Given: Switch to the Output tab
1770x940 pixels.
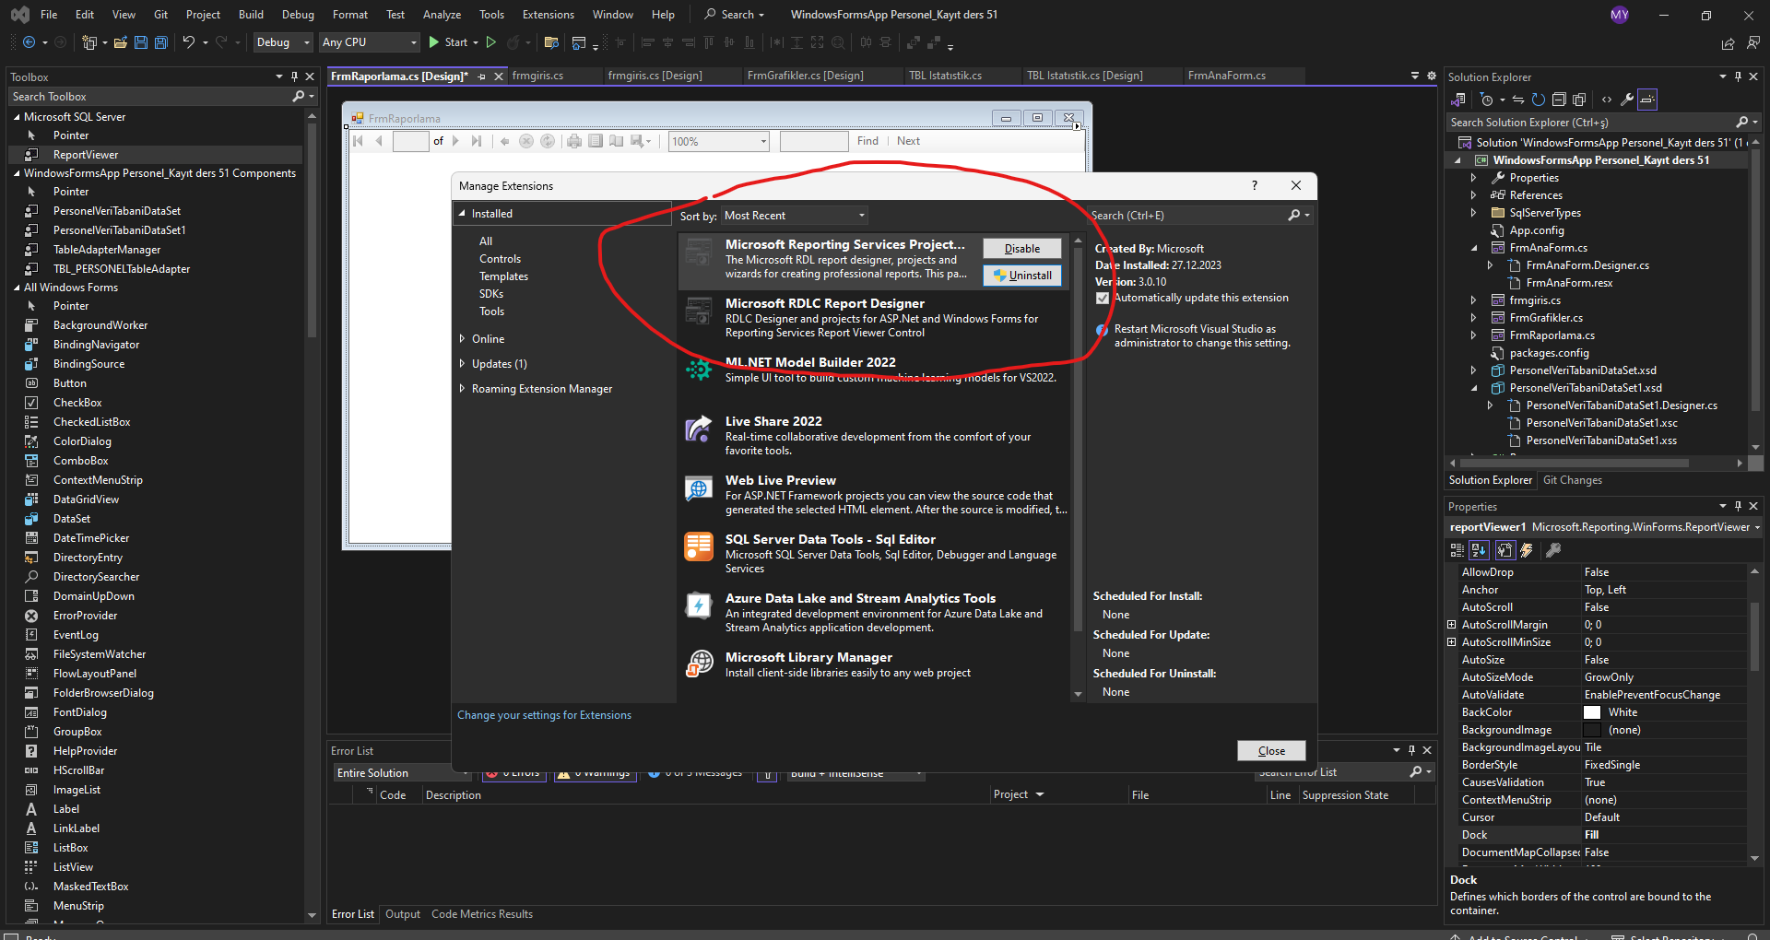Looking at the screenshot, I should [403, 914].
